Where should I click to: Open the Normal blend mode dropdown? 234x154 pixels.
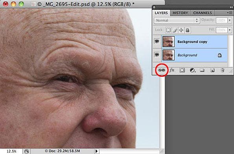pyautogui.click(x=177, y=20)
